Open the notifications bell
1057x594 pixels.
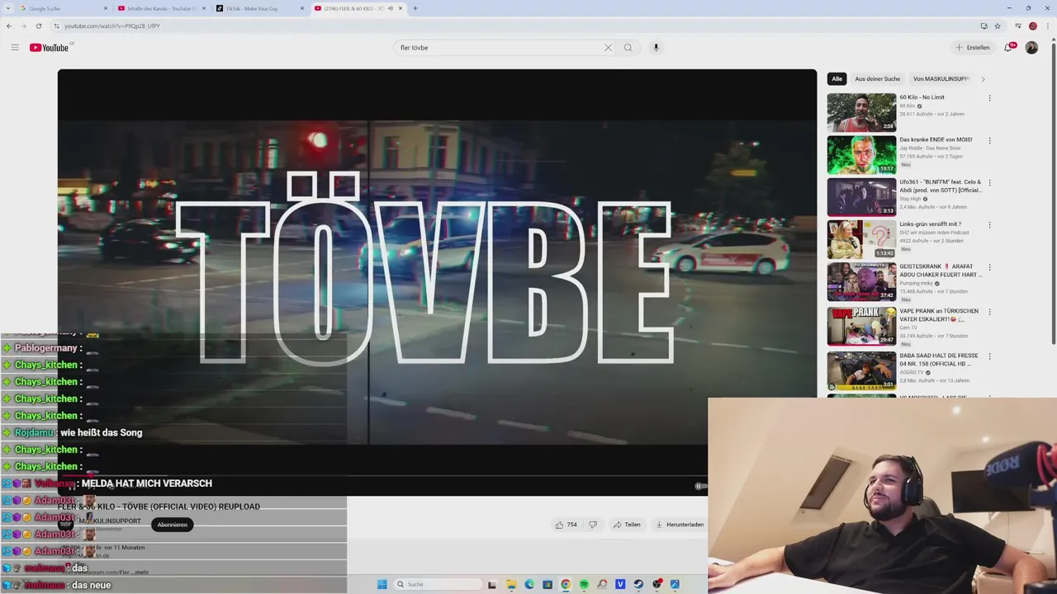click(1007, 47)
